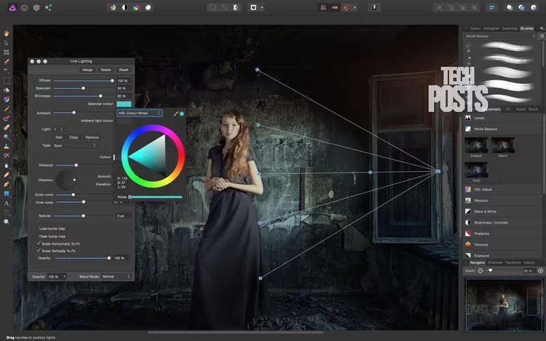Open the Quick Mask dropdown arrow
546x341 pixels.
(x=262, y=8)
